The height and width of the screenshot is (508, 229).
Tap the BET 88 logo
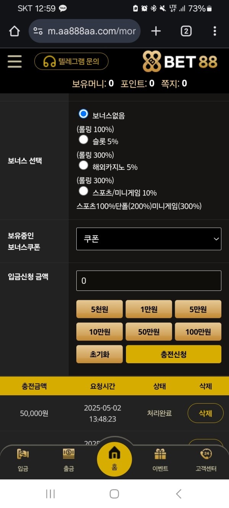(180, 61)
